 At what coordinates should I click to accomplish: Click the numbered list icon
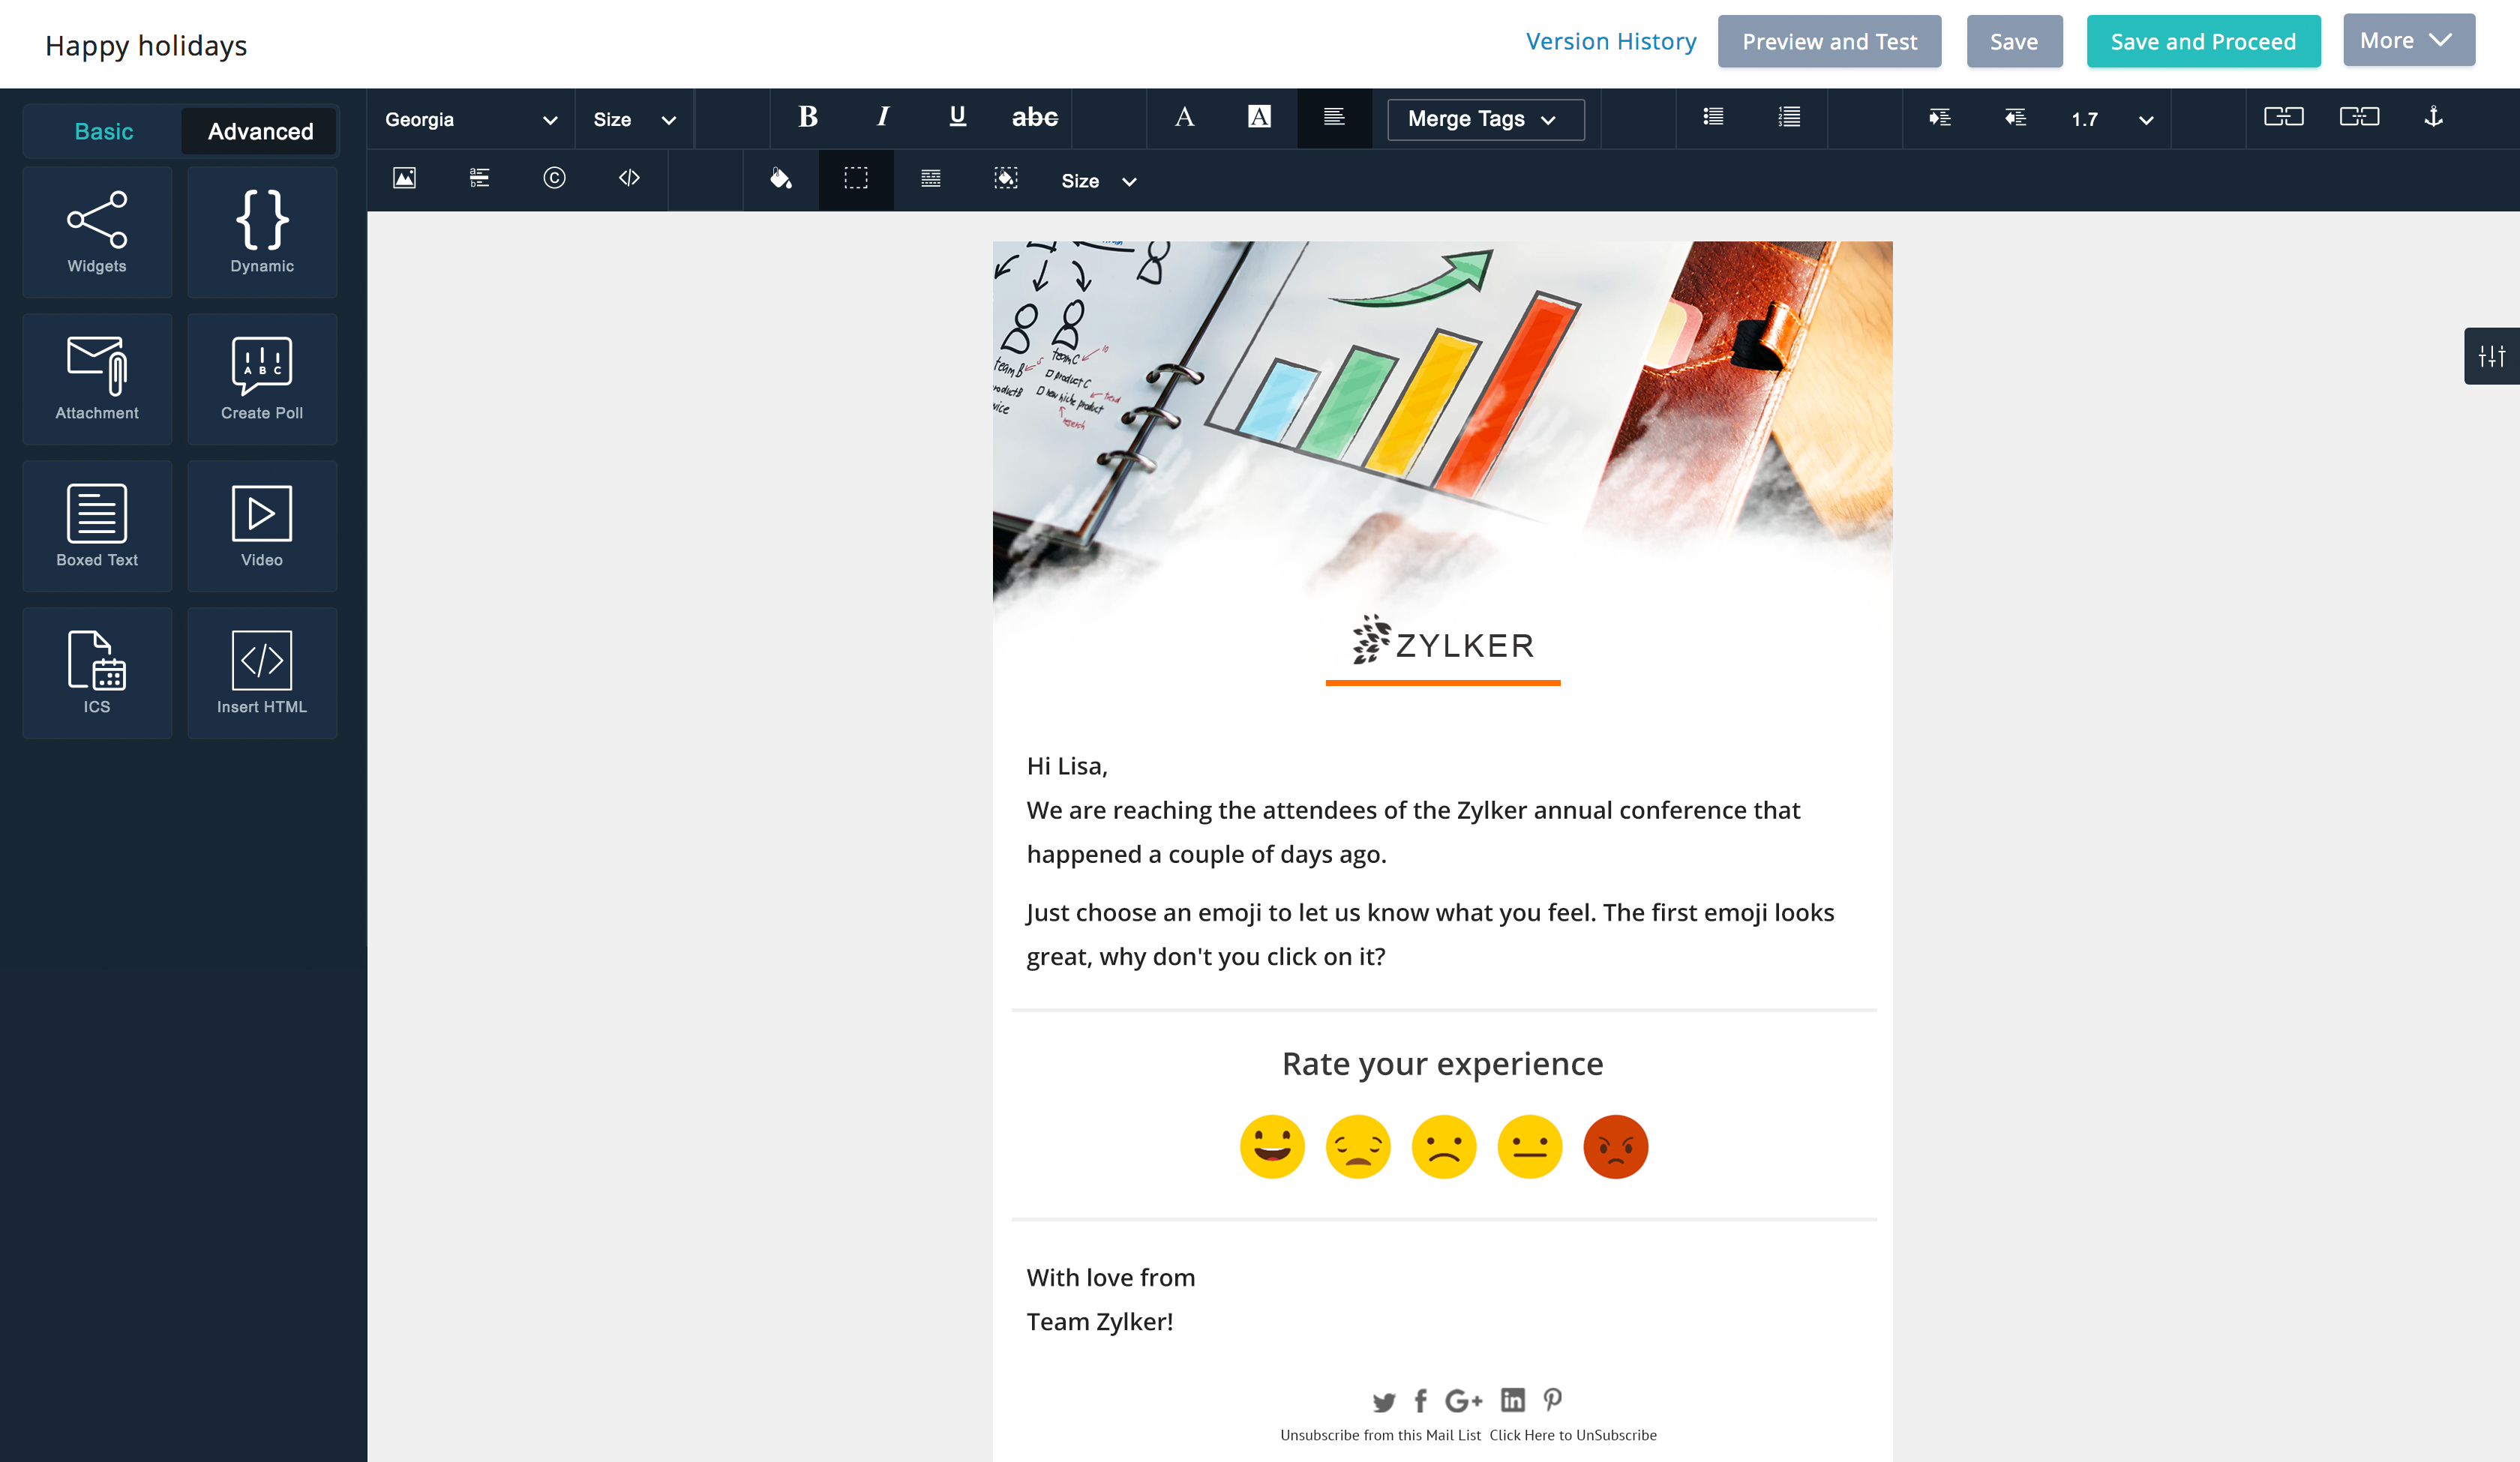pyautogui.click(x=1789, y=117)
